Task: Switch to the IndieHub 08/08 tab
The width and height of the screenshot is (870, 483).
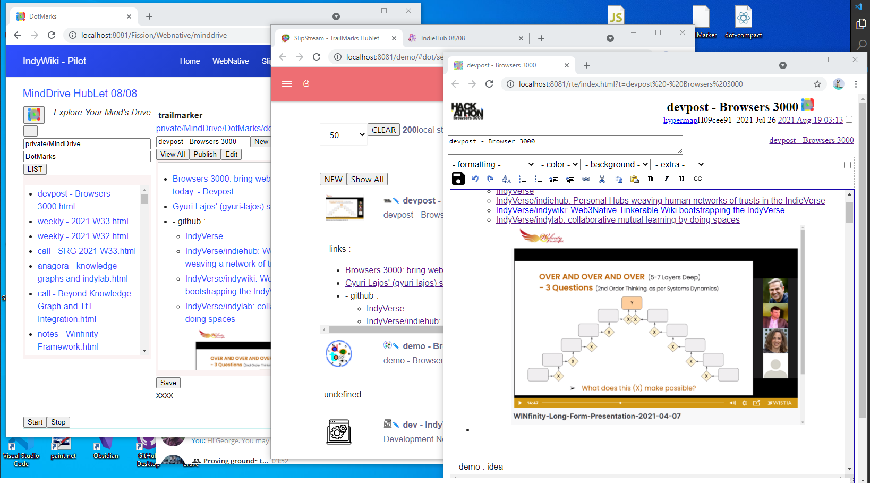Action: (465, 38)
